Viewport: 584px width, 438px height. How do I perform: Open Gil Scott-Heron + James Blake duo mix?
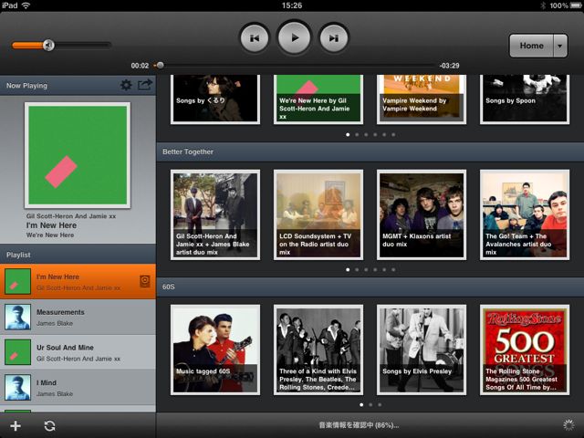tap(215, 215)
